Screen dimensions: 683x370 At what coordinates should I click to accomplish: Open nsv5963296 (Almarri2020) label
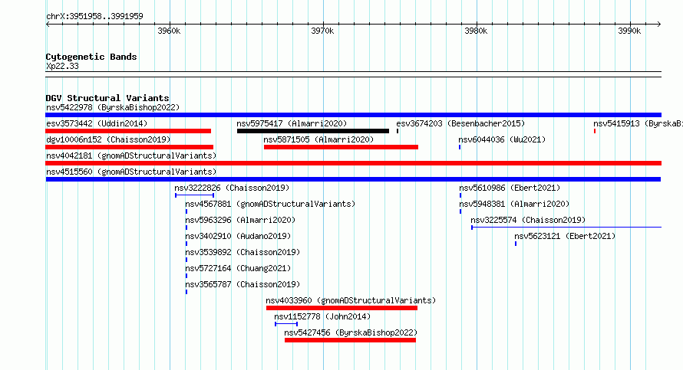coord(240,220)
